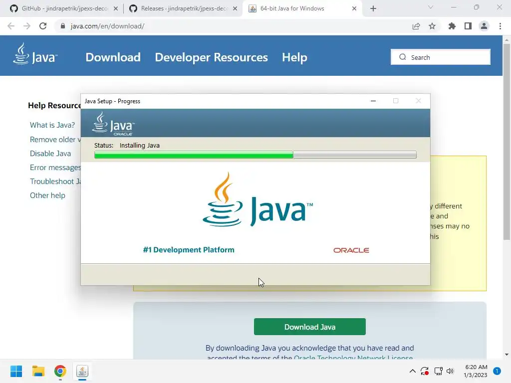Open the Remove older versions link

coord(55,140)
